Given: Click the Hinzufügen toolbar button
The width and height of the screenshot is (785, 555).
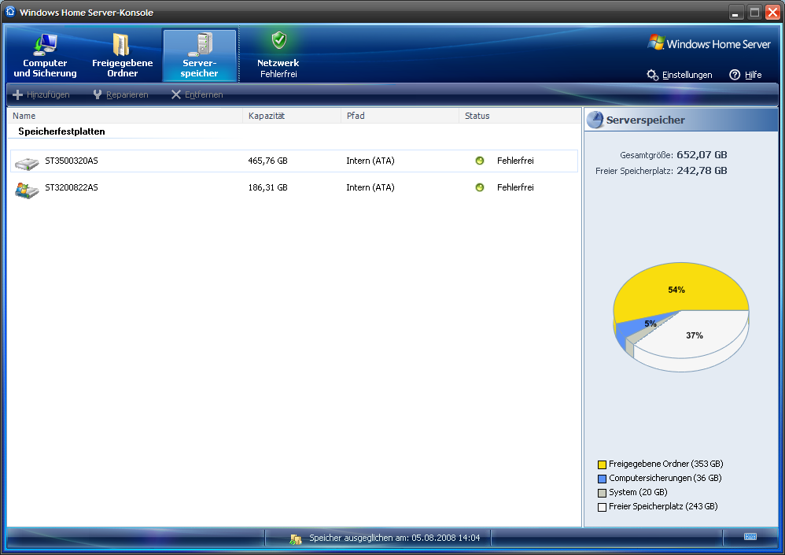Looking at the screenshot, I should click(41, 94).
